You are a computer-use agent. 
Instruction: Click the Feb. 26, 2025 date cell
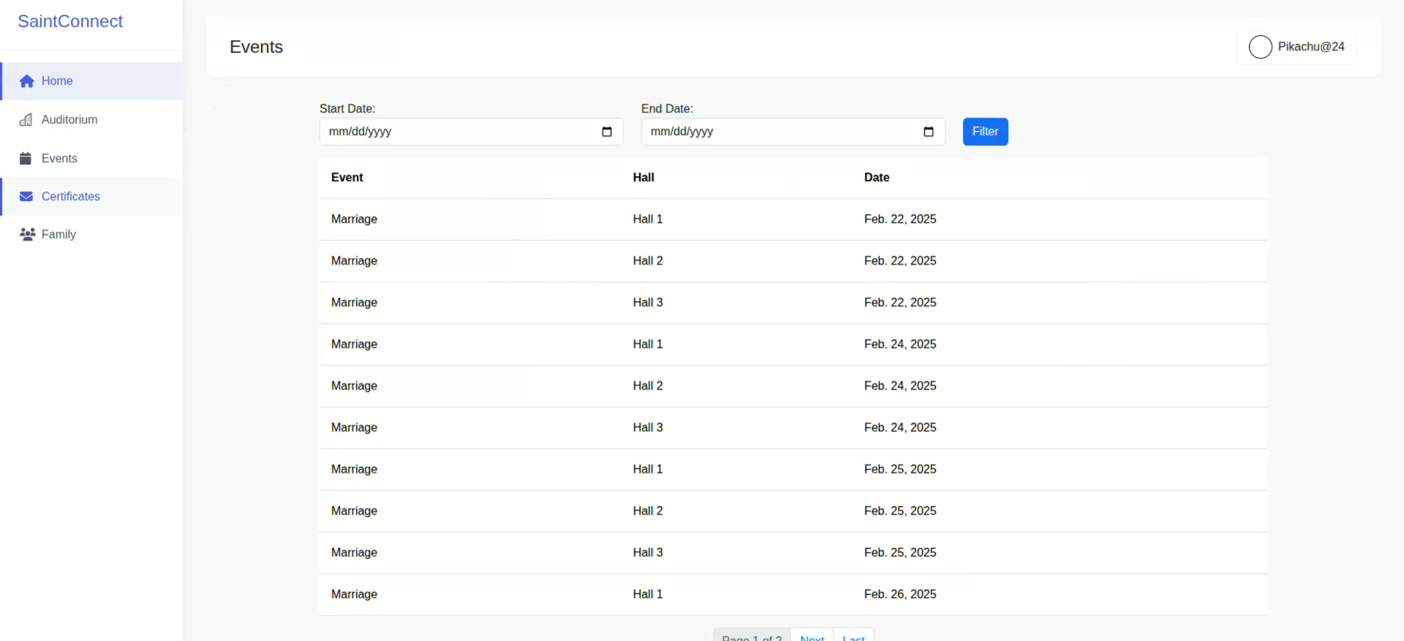pos(899,594)
